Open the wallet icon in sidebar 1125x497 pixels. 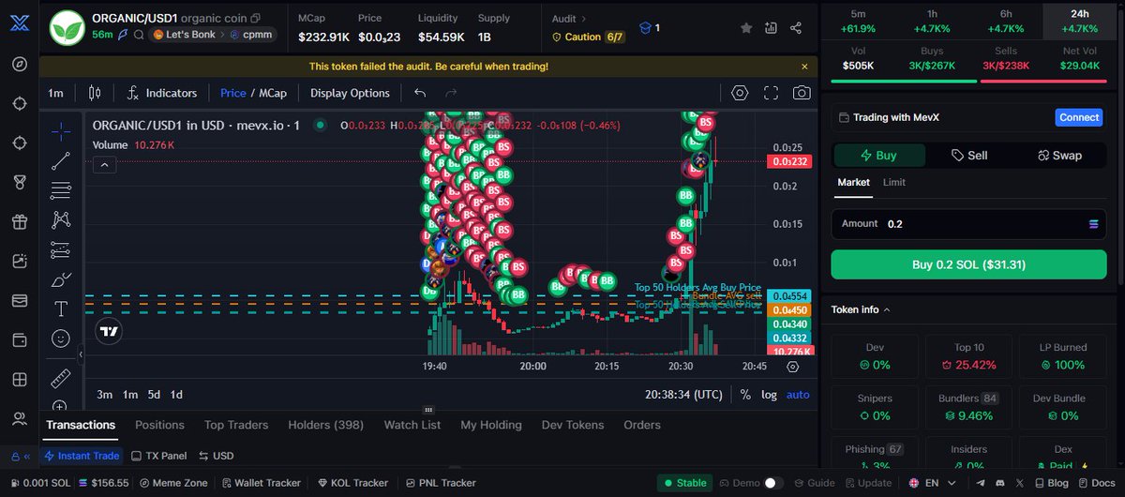pos(19,339)
